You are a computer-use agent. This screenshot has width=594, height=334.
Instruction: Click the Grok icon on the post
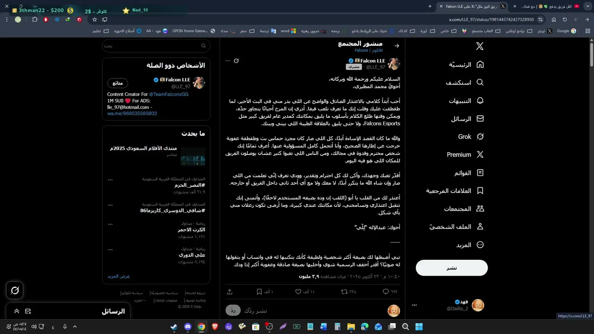coord(236,61)
